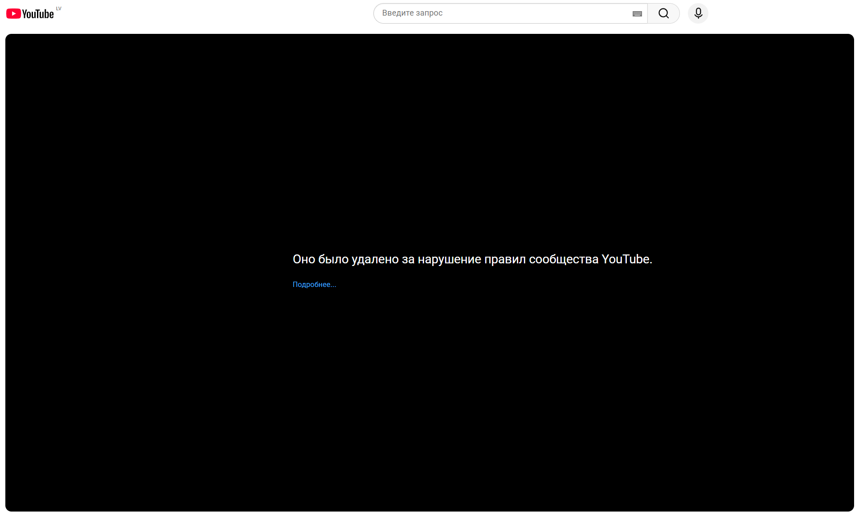
Task: Click the YouTube red play logo icon
Action: [13, 14]
